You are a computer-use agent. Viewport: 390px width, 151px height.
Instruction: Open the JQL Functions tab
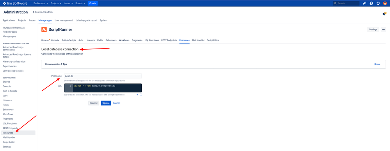click(x=152, y=40)
